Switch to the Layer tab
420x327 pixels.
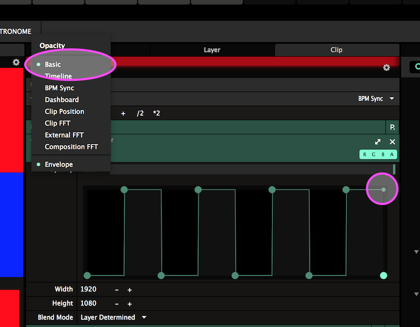[212, 50]
